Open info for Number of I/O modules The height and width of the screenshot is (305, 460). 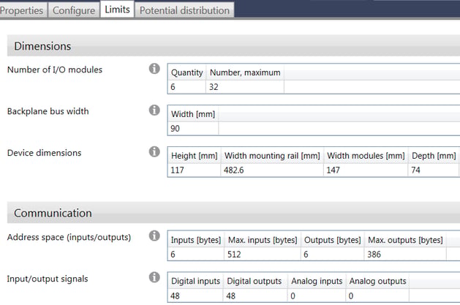click(154, 69)
